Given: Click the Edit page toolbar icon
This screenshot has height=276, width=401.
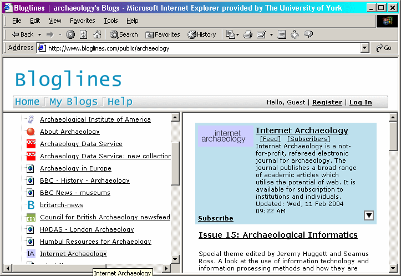Looking at the screenshot, I should pyautogui.click(x=261, y=34).
